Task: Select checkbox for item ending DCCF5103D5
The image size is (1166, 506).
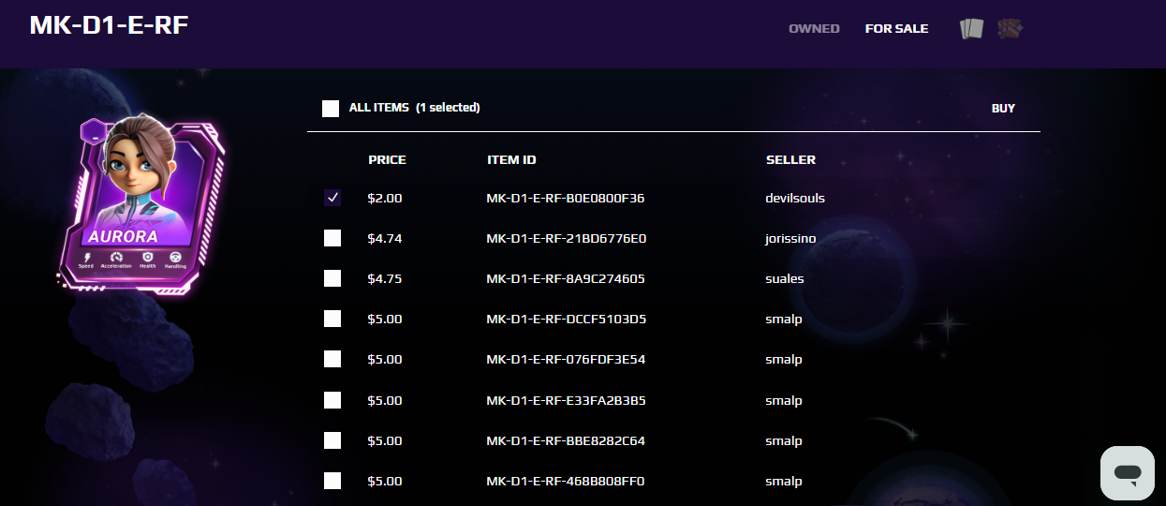Action: pyautogui.click(x=332, y=319)
